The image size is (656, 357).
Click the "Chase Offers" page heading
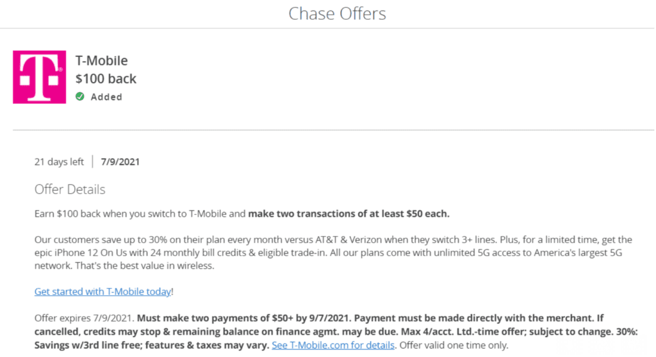[x=337, y=13]
